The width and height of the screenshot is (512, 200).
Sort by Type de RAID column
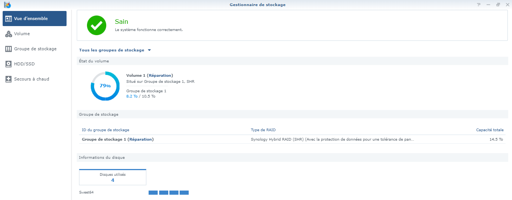263,130
